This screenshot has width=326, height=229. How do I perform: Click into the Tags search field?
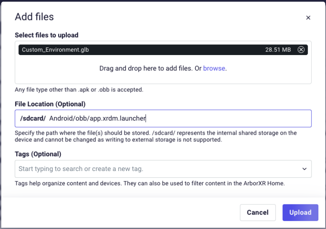pos(157,169)
